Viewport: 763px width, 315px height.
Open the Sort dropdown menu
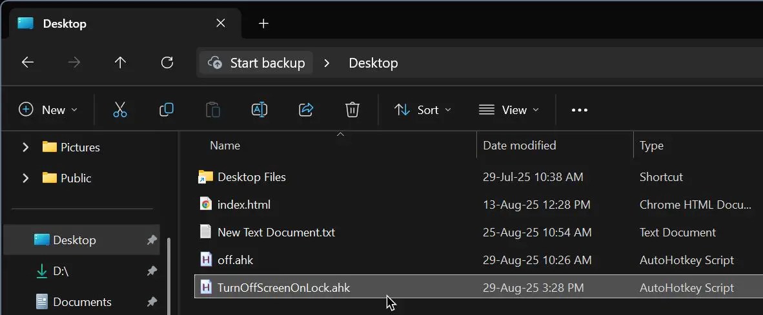coord(422,110)
